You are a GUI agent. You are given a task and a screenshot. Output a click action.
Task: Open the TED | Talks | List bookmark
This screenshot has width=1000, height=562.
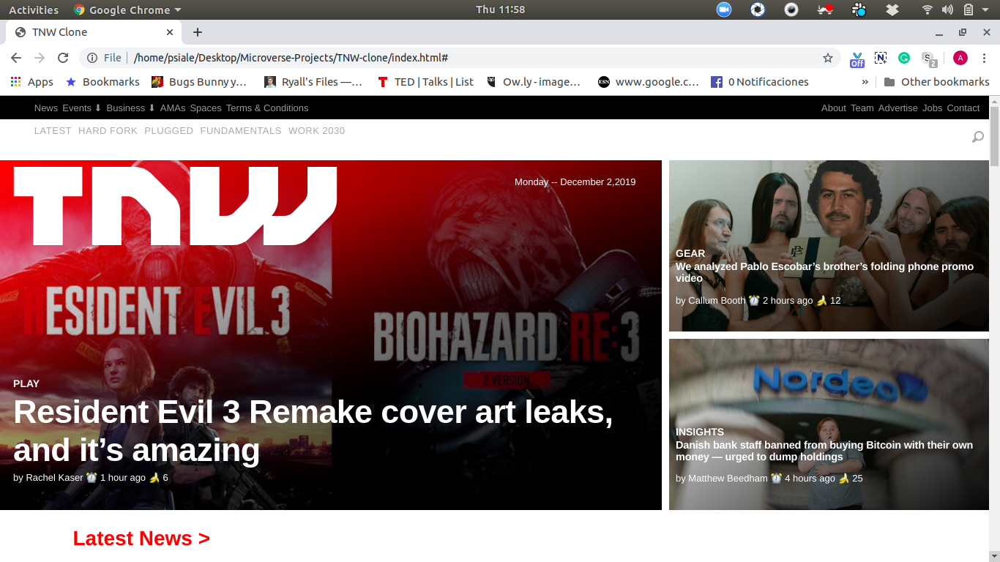[x=425, y=82]
